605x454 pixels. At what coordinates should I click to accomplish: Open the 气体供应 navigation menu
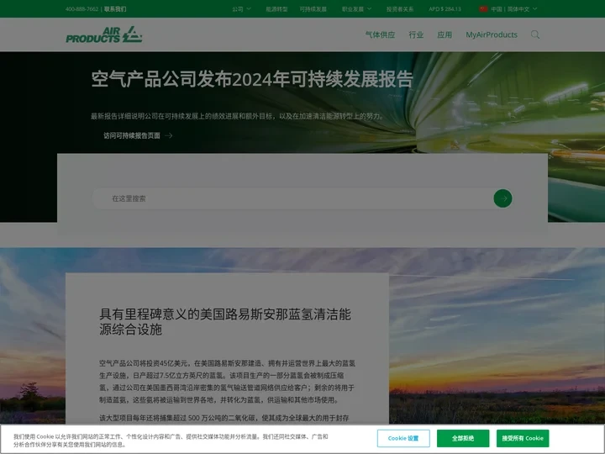coord(380,34)
